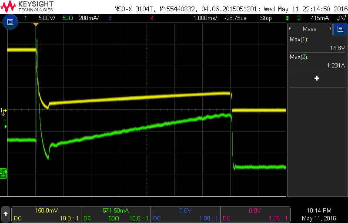Click horizontal delay value -28.75us
The width and height of the screenshot is (348, 223).
point(235,18)
